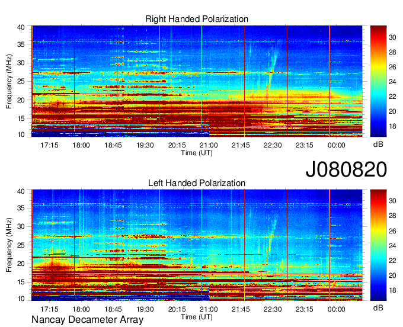Viewport: 403px width, 327px height.
Task: Click the "Right Handed Polarization" title
Action: (197, 19)
